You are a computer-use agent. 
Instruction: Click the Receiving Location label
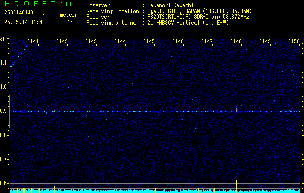click(113, 11)
